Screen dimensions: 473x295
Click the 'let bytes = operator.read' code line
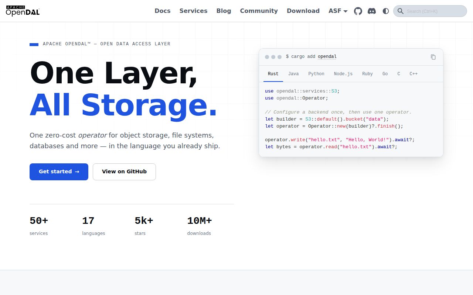pos(331,147)
